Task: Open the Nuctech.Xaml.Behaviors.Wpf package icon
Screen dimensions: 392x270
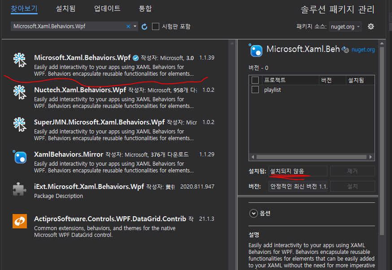Action: pyautogui.click(x=20, y=92)
